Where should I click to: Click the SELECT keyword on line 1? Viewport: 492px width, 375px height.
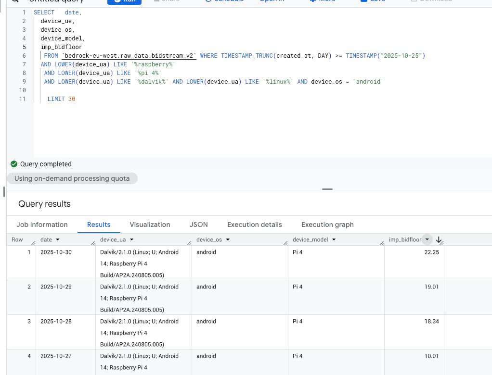[44, 12]
